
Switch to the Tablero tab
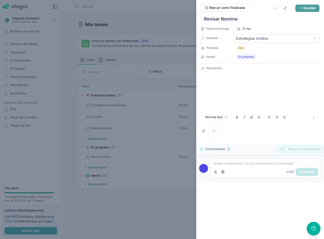tap(108, 60)
